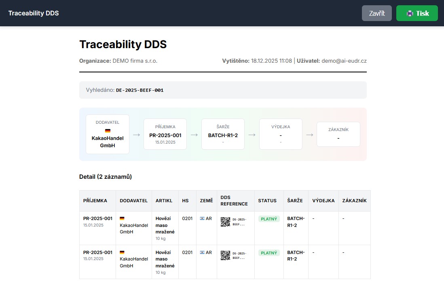Click the Argentina flag in the second row
The width and height of the screenshot is (444, 288).
pyautogui.click(x=202, y=253)
